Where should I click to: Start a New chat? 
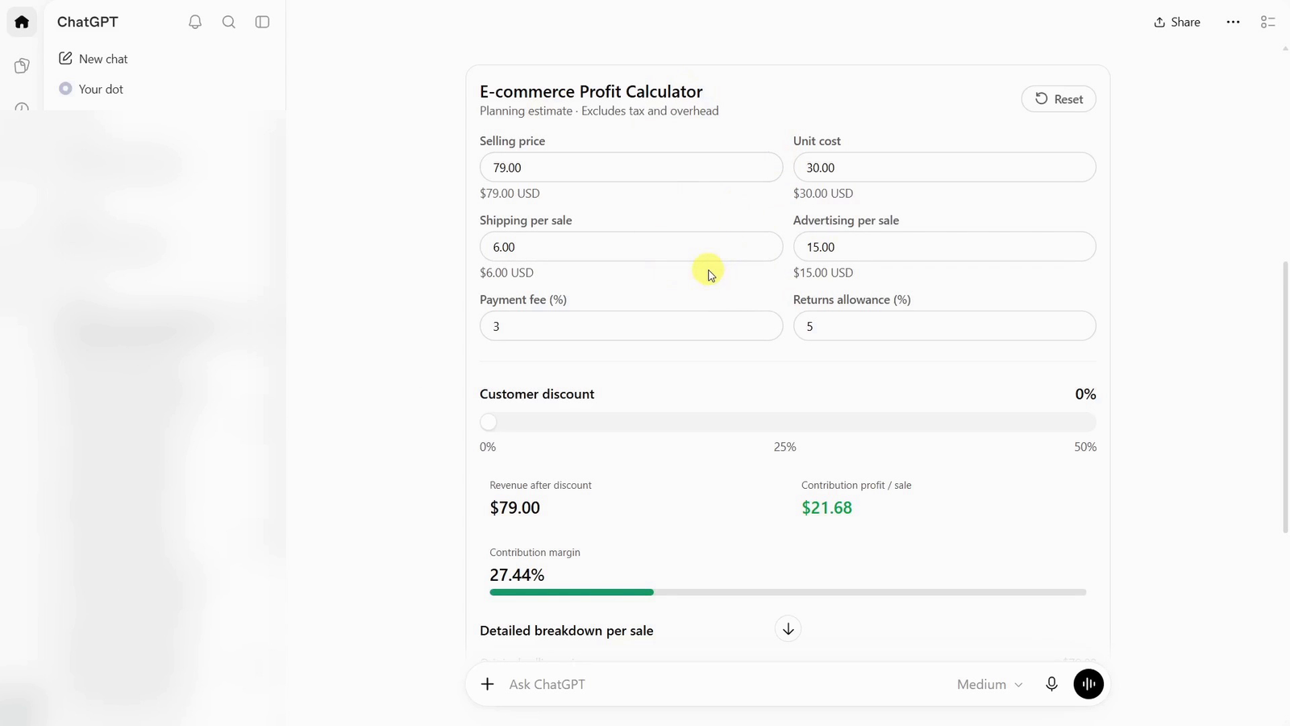[94, 59]
